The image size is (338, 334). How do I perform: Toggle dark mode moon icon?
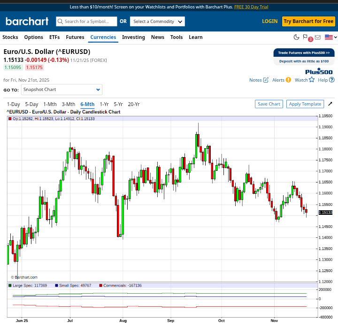pyautogui.click(x=296, y=37)
